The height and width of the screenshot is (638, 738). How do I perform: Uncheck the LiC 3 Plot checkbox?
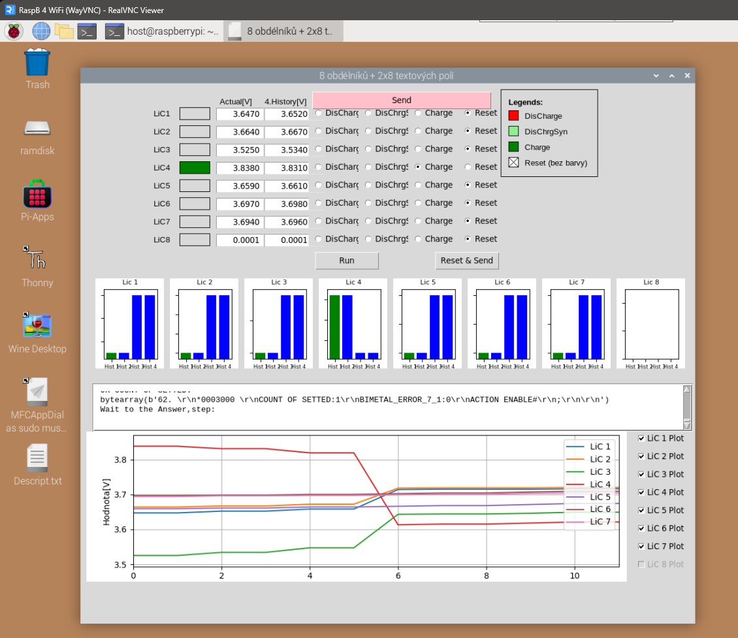(x=642, y=474)
